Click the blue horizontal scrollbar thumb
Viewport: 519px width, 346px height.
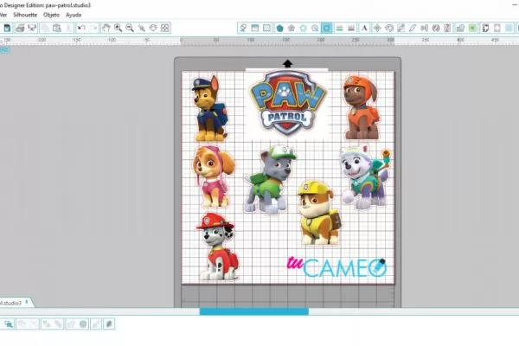pos(253,311)
